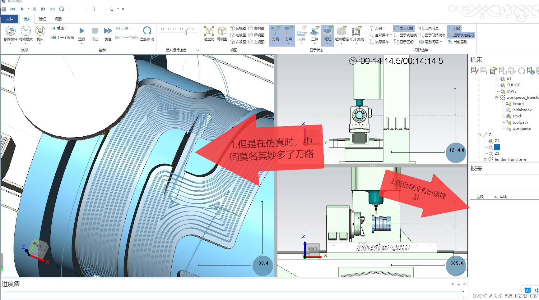The width and height of the screenshot is (539, 300).
Task: Click the 机床 machine icon in ribbon
Action: [x=40, y=31]
